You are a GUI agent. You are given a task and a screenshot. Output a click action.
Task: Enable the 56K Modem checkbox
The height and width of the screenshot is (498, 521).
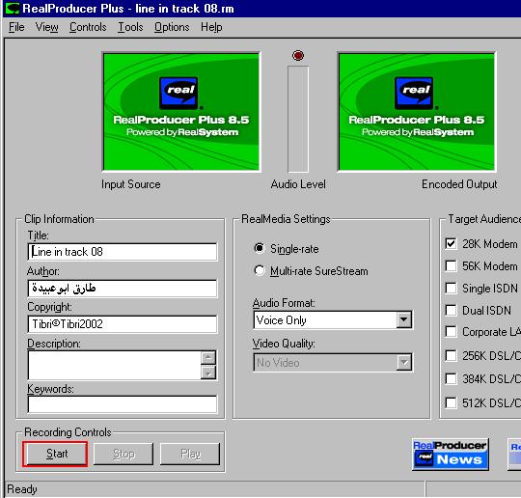coord(451,266)
